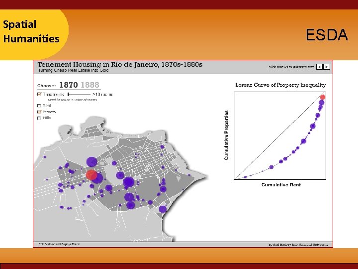Screen dimensions: 358x269
Task: Click the 'ESDA' slide title
Action: (x=327, y=35)
